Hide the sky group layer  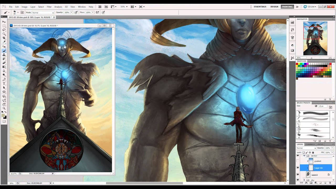tap(298, 180)
